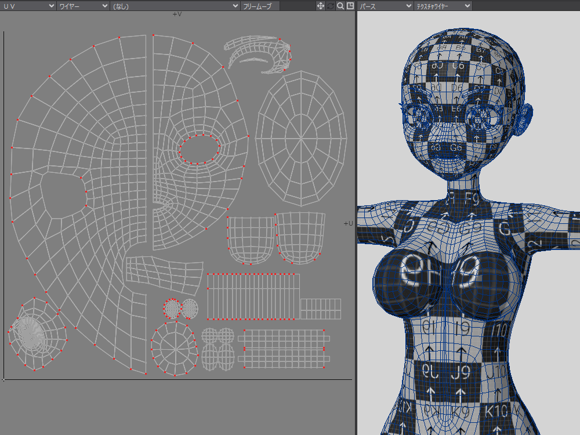Click the フリームーブ button

point(260,6)
